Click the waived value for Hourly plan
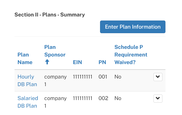Screen dimensions: 182x115 (x=118, y=77)
